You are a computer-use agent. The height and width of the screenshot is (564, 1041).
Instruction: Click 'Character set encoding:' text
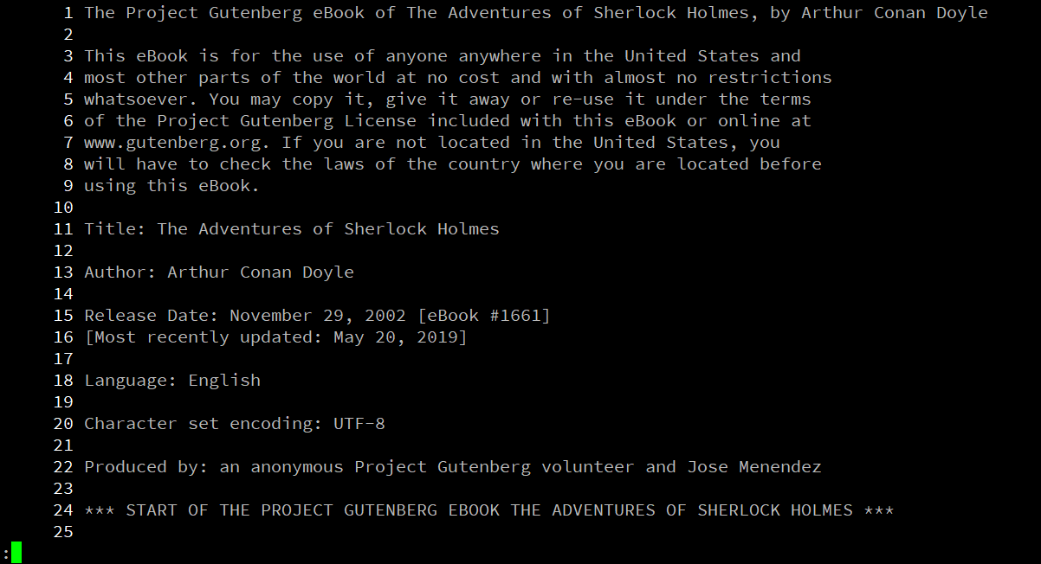(x=203, y=424)
